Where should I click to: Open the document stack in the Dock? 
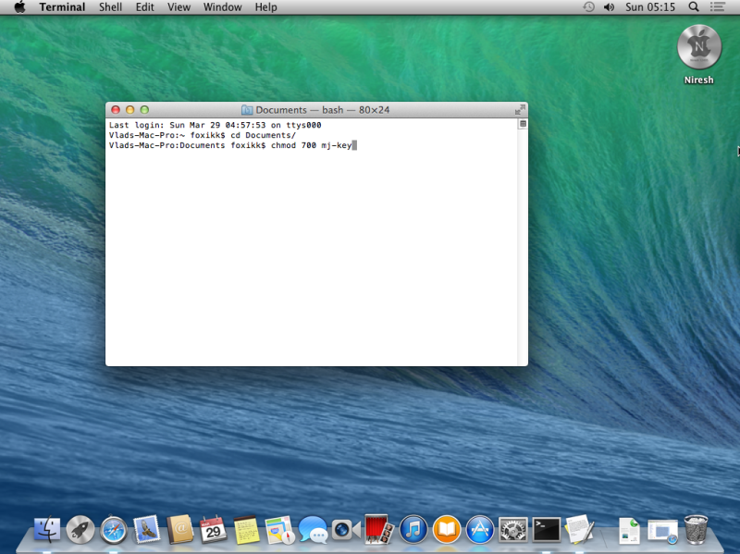point(629,529)
